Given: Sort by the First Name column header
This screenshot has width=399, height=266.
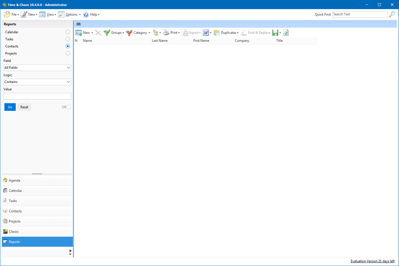Looking at the screenshot, I should pyautogui.click(x=213, y=40).
